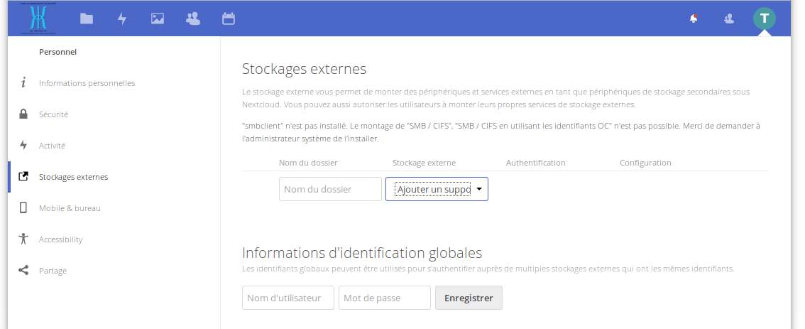Open the Partage settings section
The image size is (805, 329).
53,271
